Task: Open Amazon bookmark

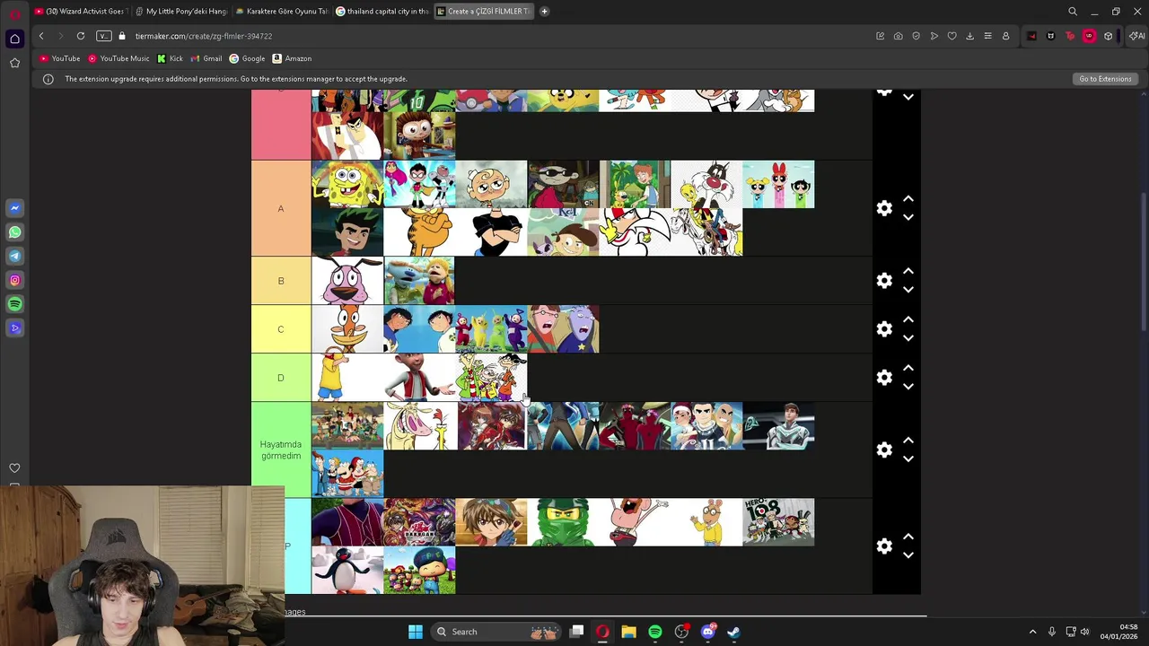Action: (292, 58)
